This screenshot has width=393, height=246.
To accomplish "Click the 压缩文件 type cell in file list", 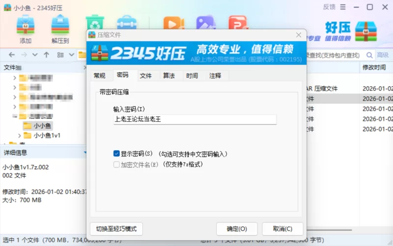I will (x=322, y=89).
